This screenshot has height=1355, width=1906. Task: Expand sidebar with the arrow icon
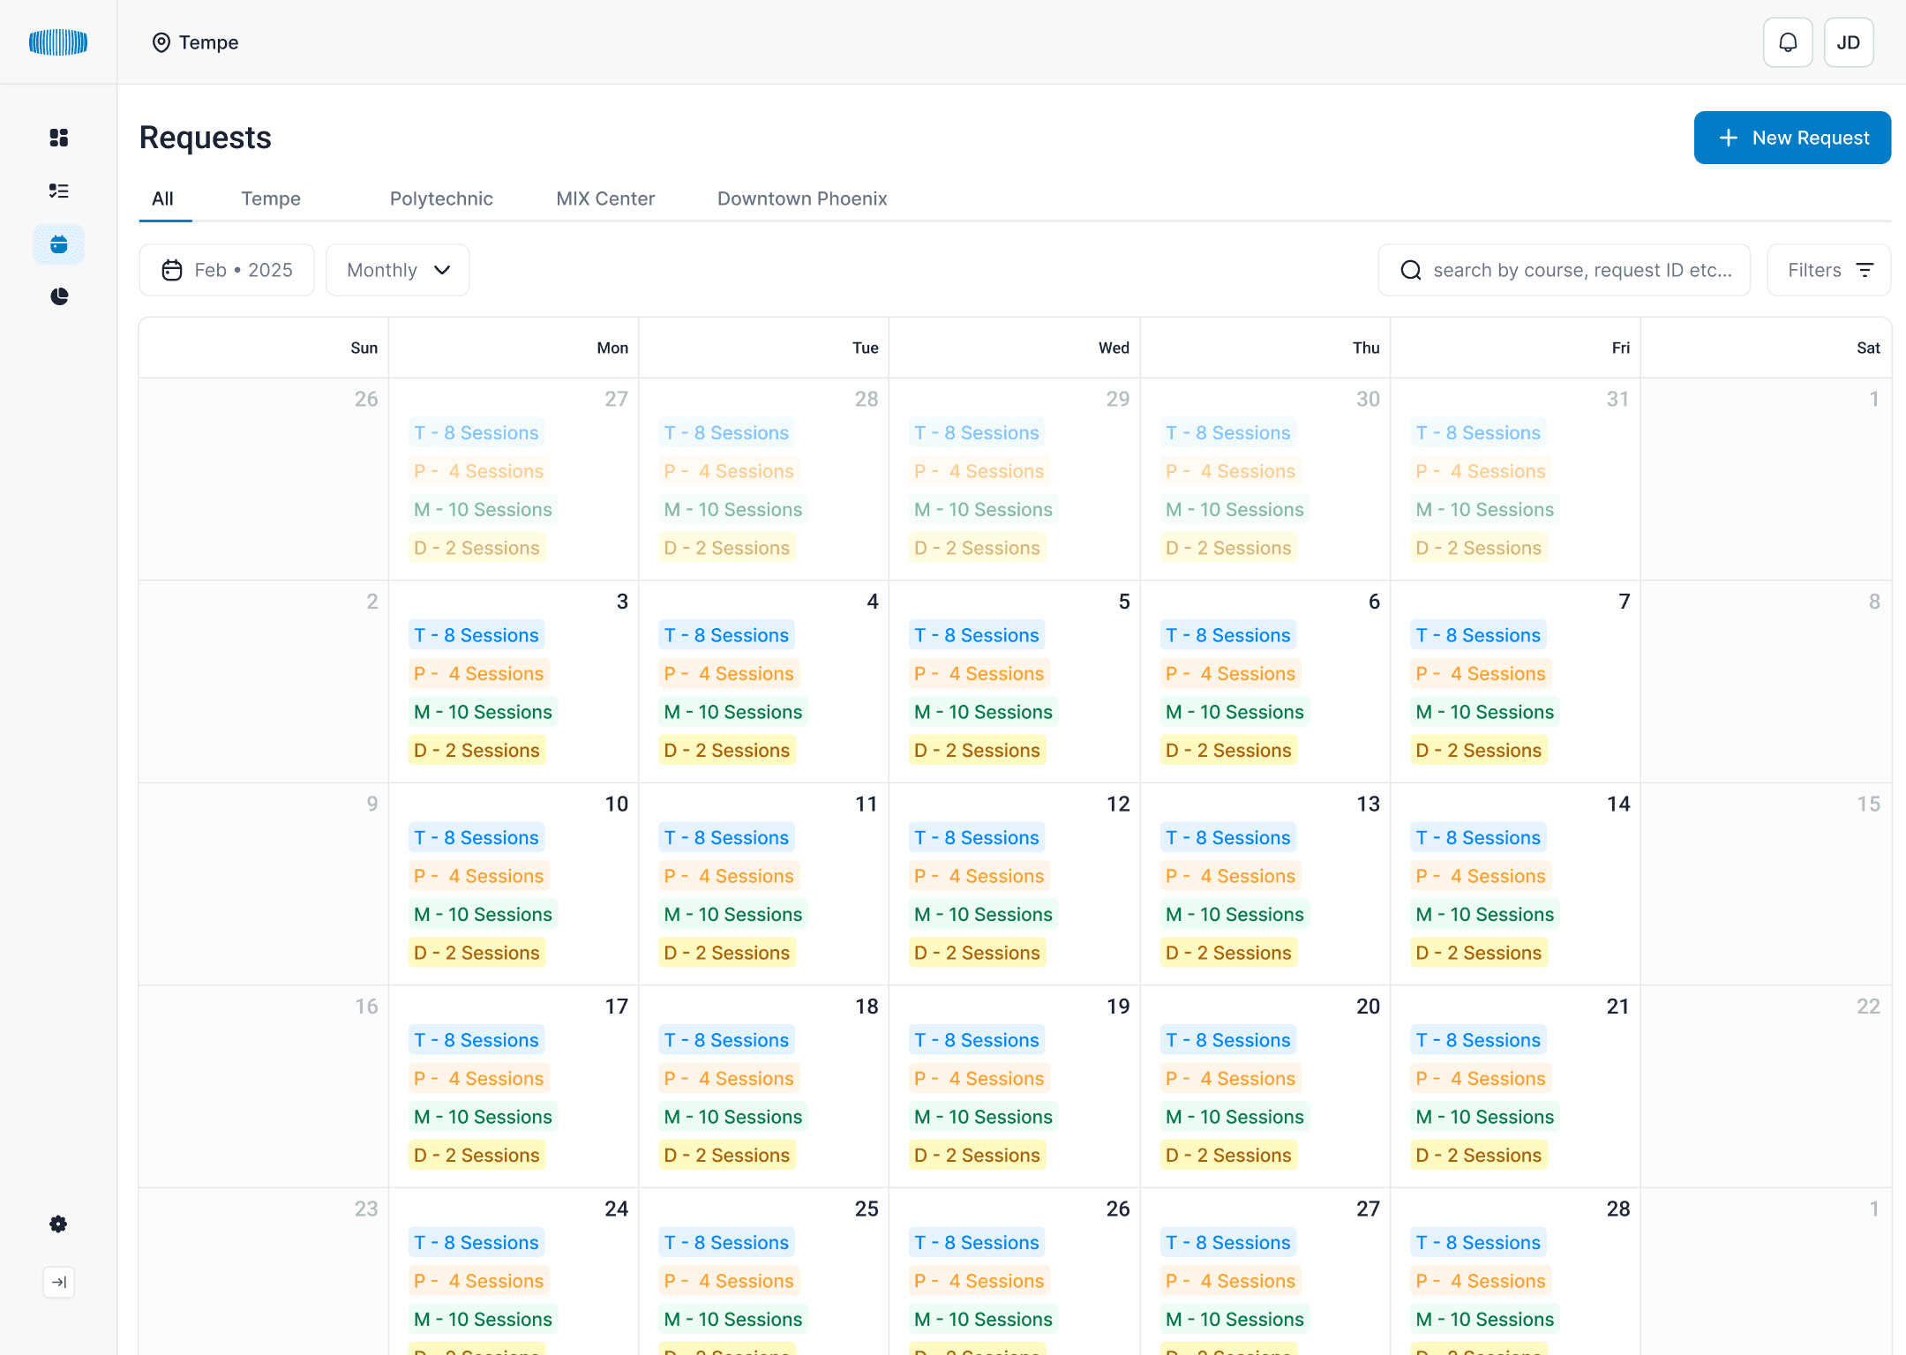click(x=58, y=1282)
